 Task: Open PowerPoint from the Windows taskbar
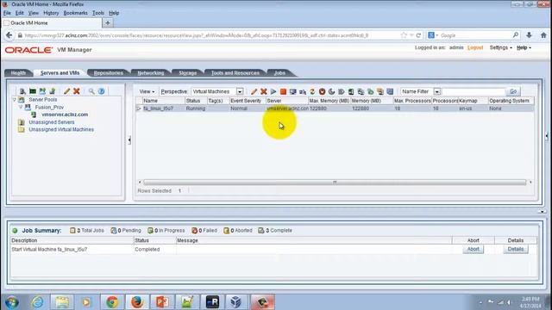(x=162, y=302)
